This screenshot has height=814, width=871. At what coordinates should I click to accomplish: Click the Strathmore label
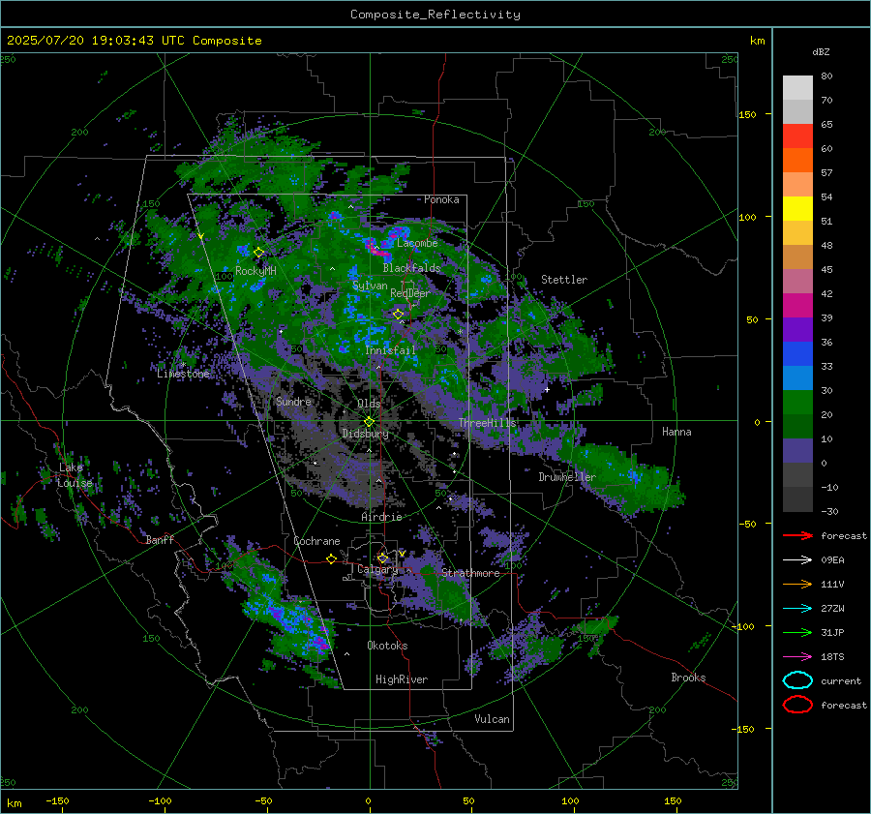[470, 573]
